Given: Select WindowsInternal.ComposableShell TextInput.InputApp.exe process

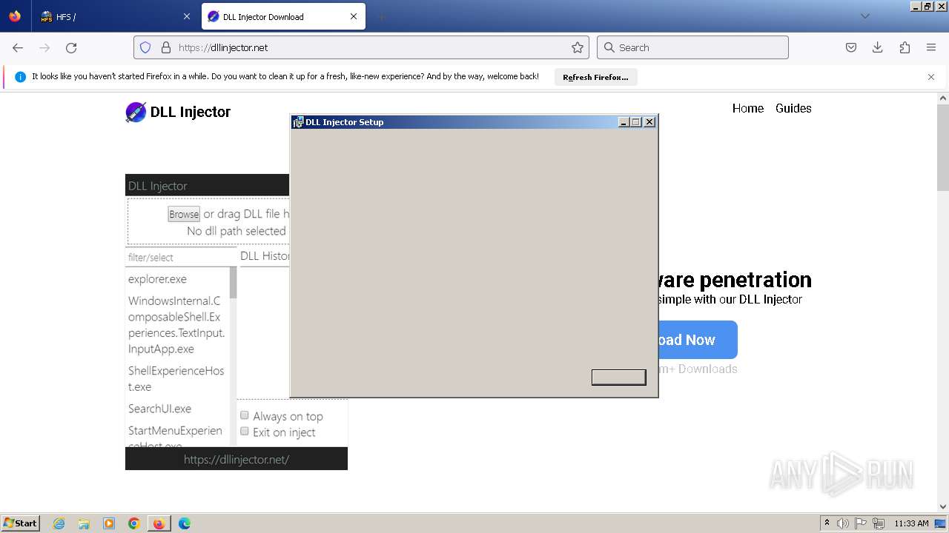Looking at the screenshot, I should [x=177, y=325].
